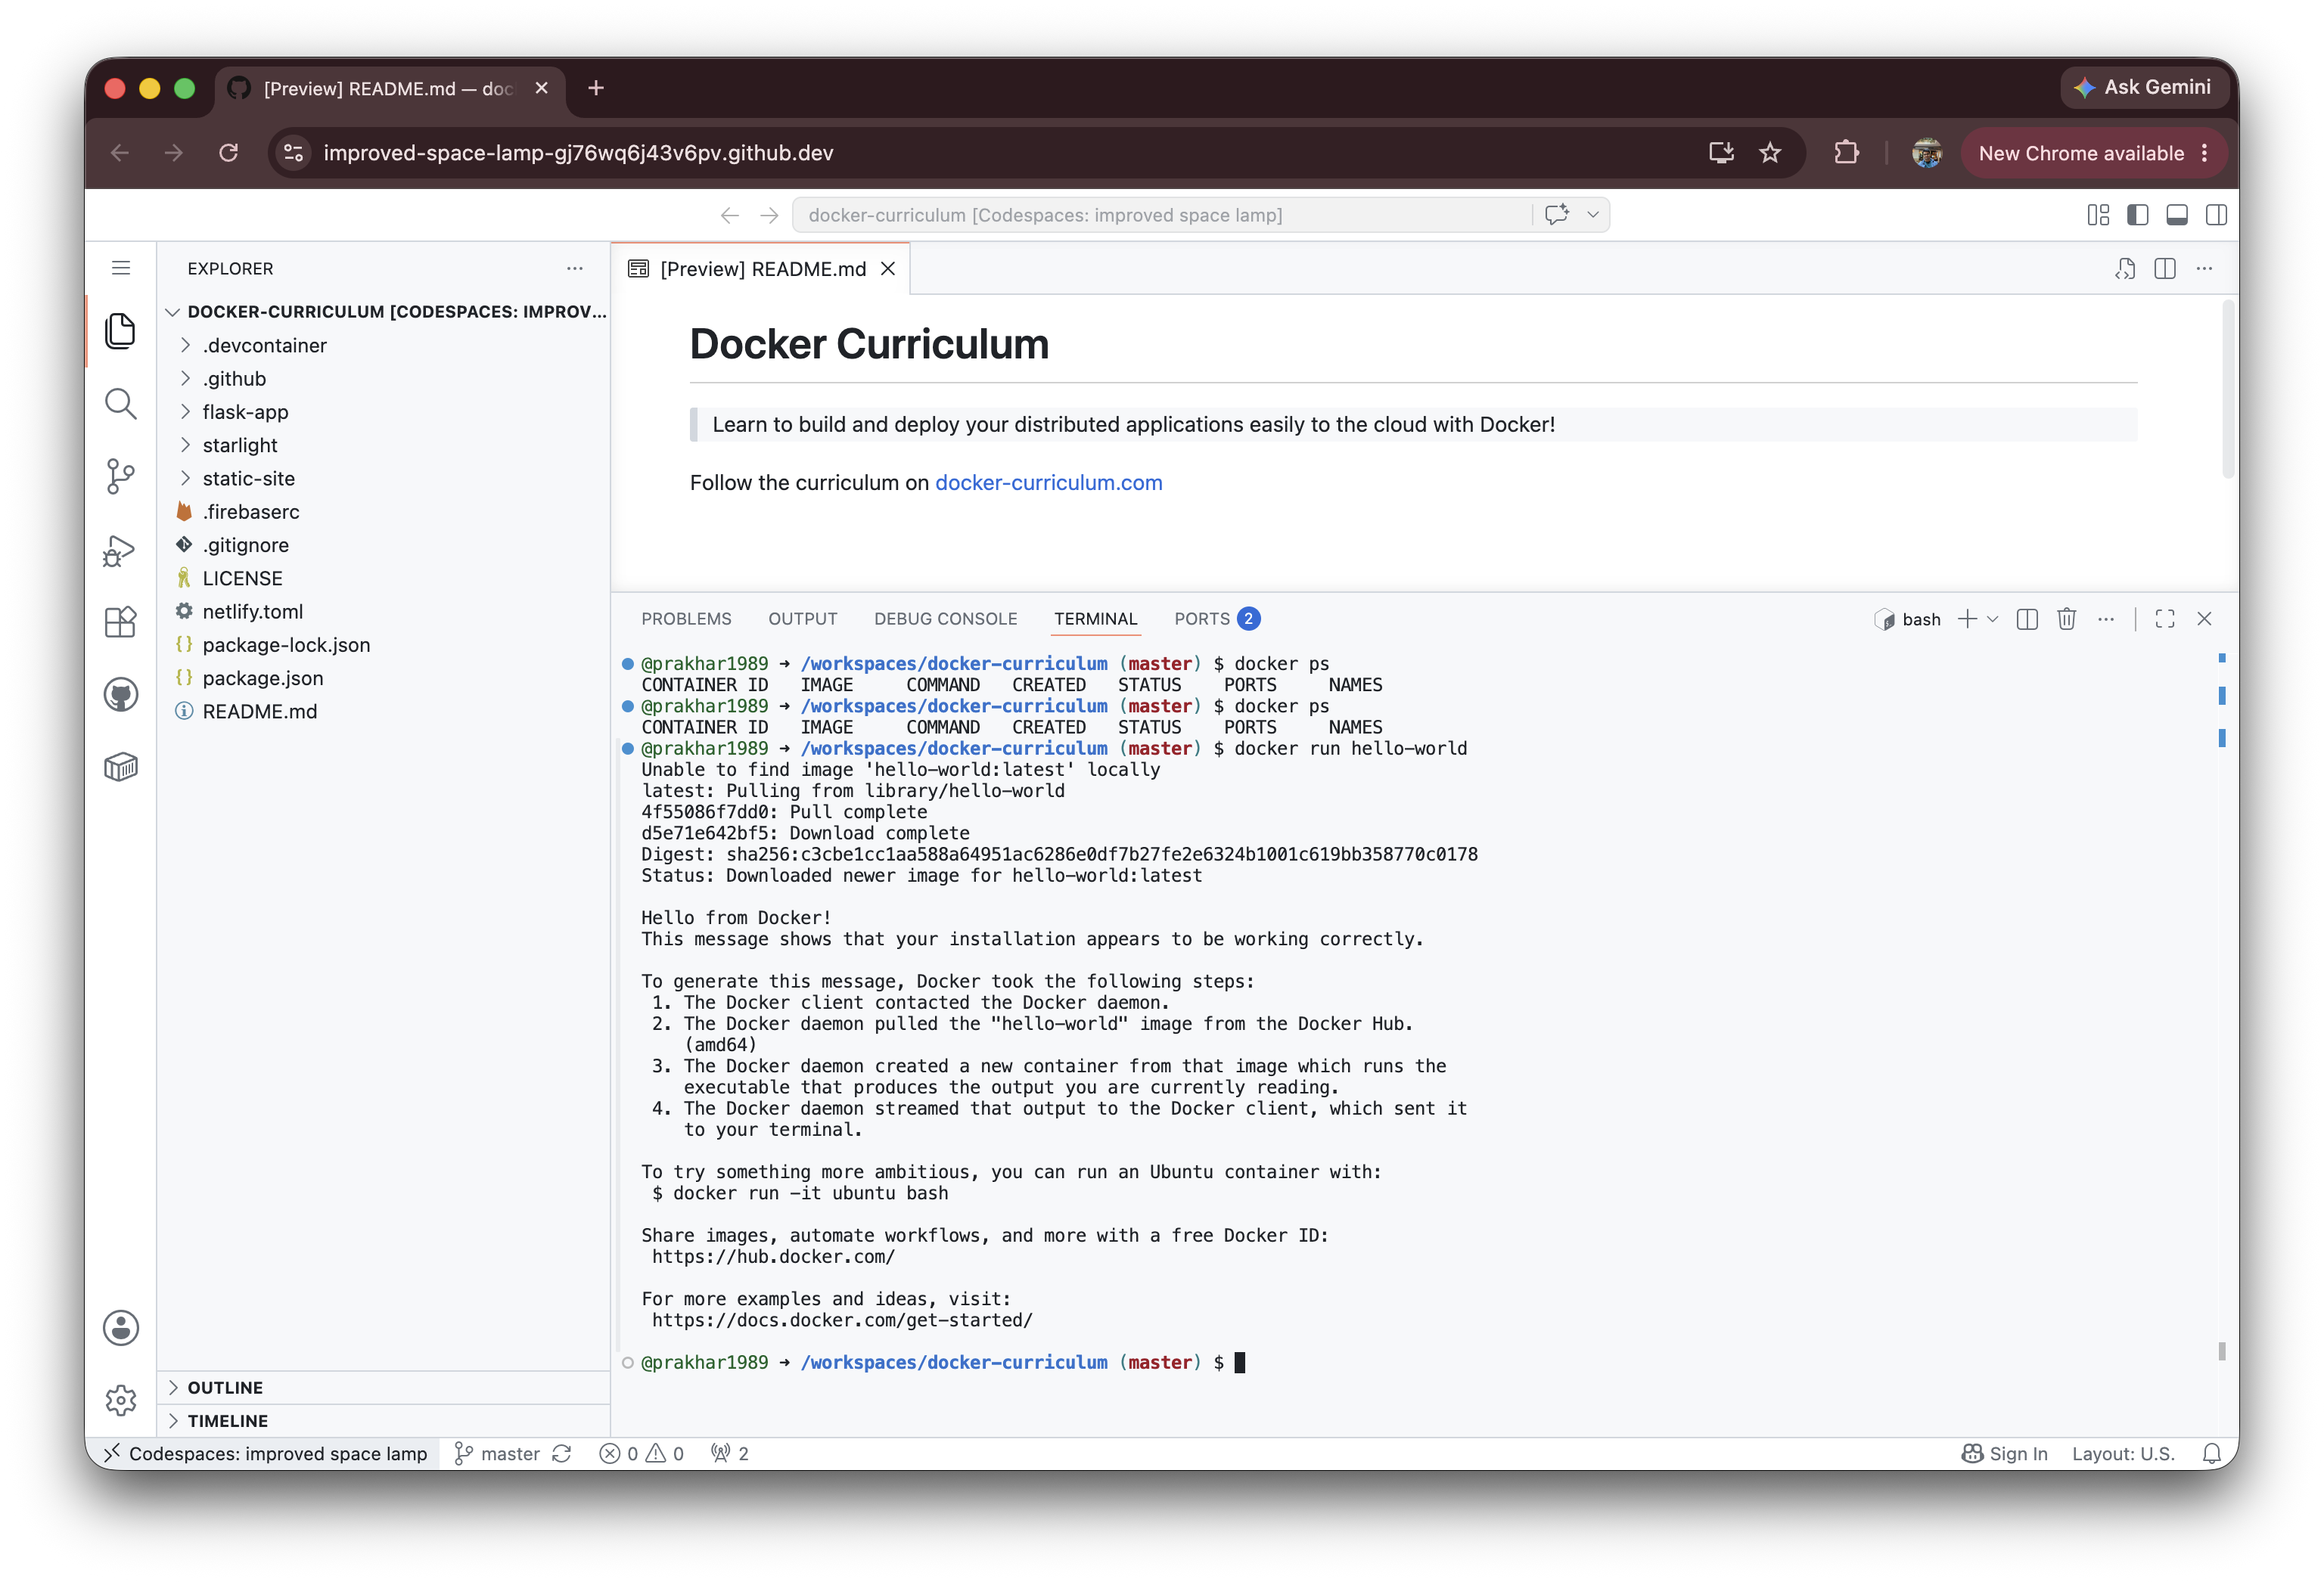Screen dimensions: 2324x1582
Task: Open the Manage gear icon
Action: pos(120,1400)
